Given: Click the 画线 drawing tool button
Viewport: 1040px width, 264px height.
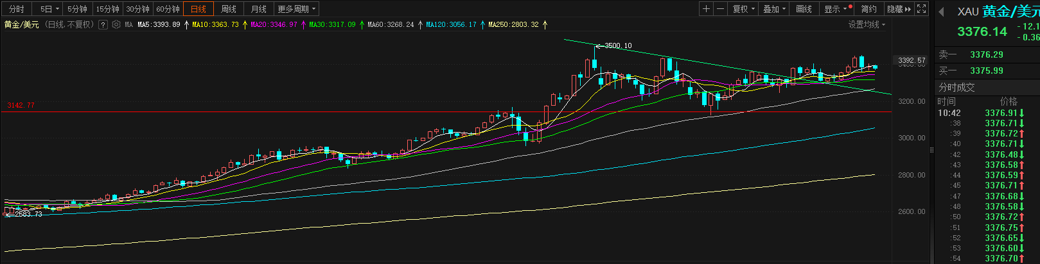Looking at the screenshot, I should pyautogui.click(x=804, y=9).
